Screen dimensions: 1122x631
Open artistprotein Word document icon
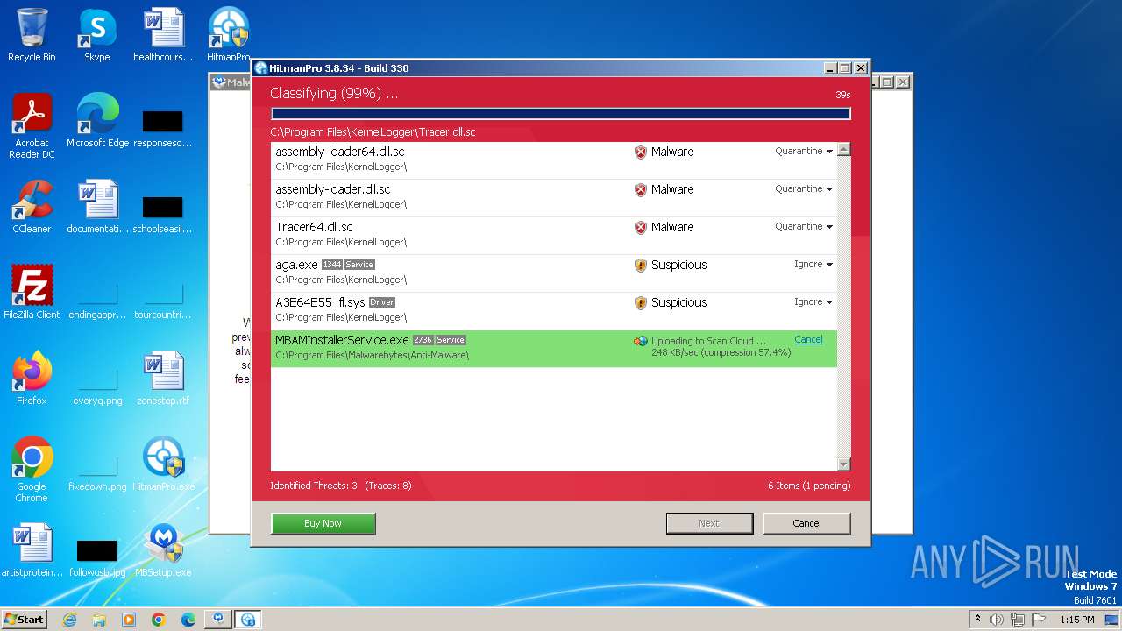pos(32,550)
